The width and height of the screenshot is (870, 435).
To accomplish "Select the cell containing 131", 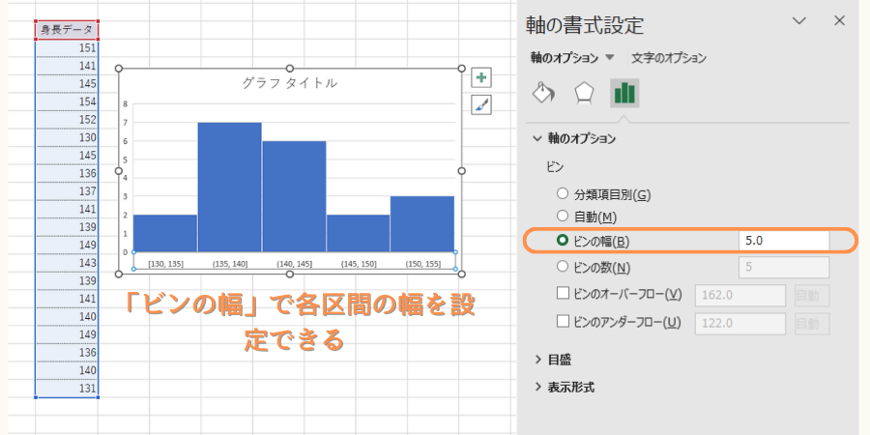I will [67, 389].
